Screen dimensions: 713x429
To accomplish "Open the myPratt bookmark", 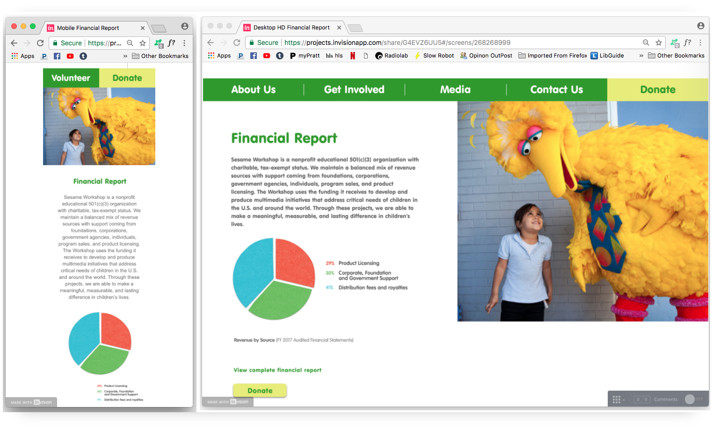I will click(x=305, y=56).
